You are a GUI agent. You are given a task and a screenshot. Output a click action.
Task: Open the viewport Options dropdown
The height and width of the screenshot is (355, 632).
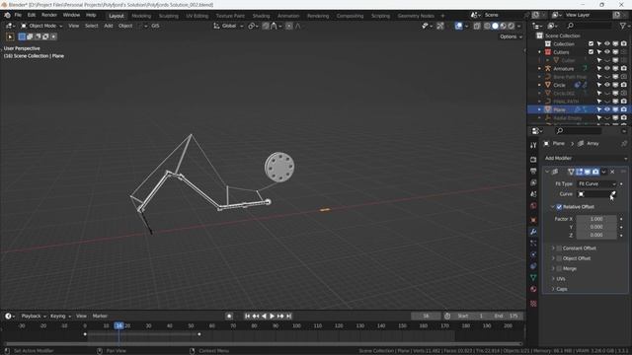click(x=511, y=36)
